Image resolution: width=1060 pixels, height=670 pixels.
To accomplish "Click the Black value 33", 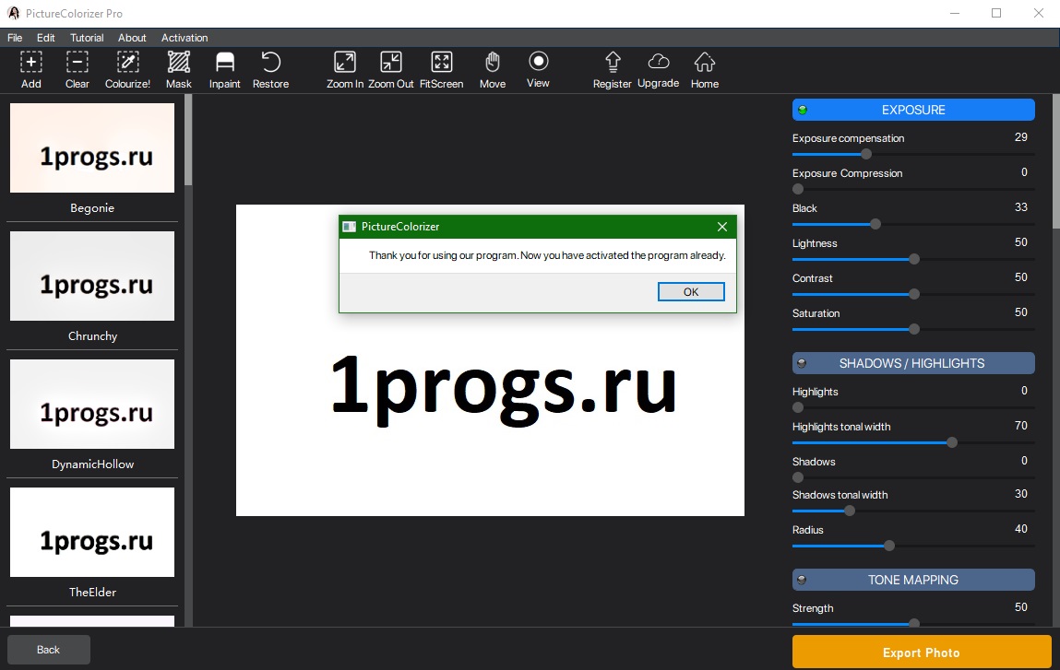I will [x=1020, y=207].
